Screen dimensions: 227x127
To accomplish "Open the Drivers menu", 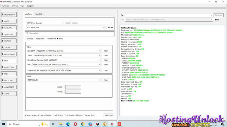I will [15, 6].
